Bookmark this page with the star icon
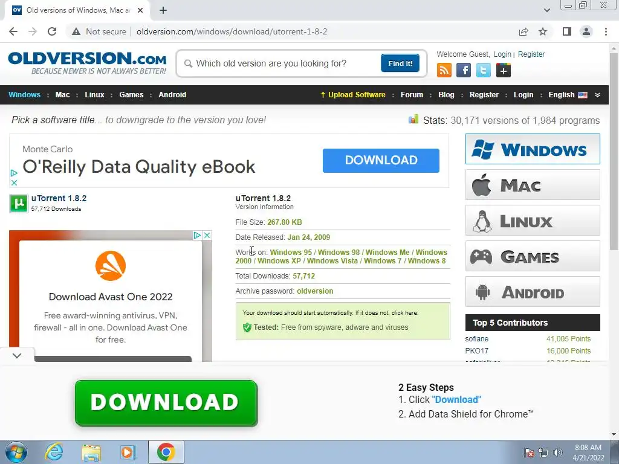Image resolution: width=619 pixels, height=464 pixels. tap(543, 31)
